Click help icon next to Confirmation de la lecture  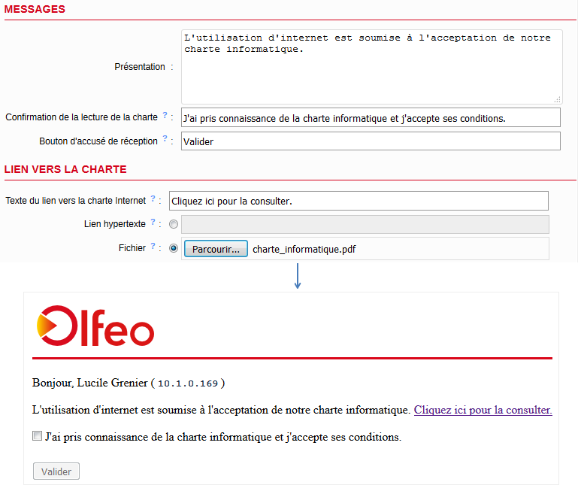165,116
